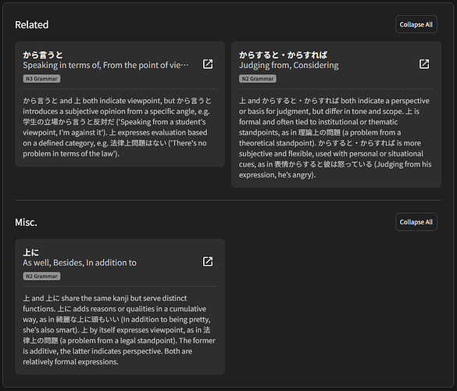
Task: Click the Misc. section heading
Action: (26, 222)
